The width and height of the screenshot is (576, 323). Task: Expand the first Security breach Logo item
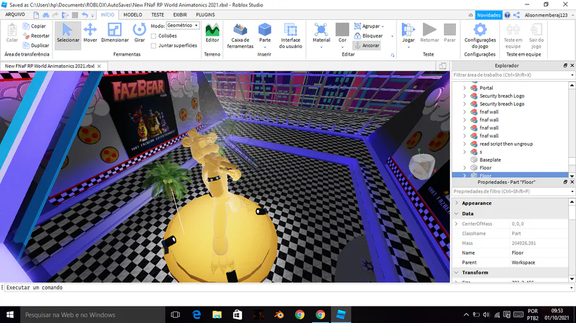465,96
